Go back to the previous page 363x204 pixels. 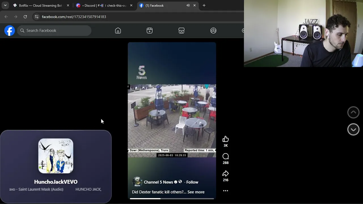pyautogui.click(x=6, y=17)
